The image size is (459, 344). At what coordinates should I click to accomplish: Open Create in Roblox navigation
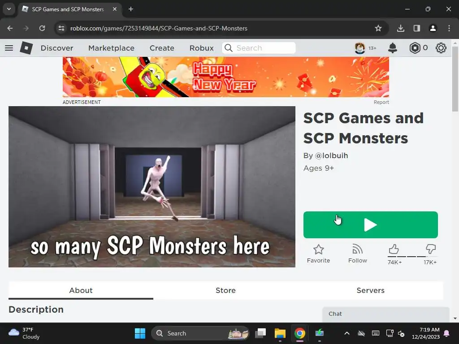pyautogui.click(x=162, y=48)
